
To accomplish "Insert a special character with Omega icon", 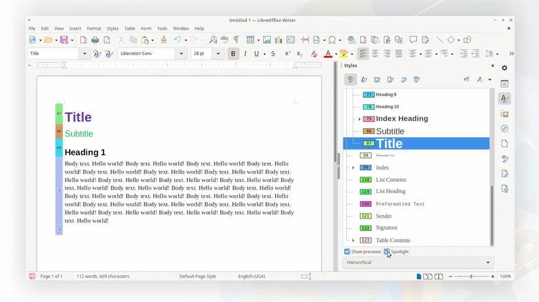I will coord(334,40).
